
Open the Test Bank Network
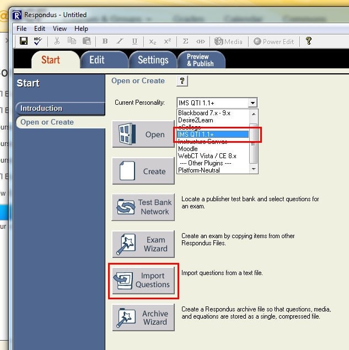pyautogui.click(x=143, y=207)
